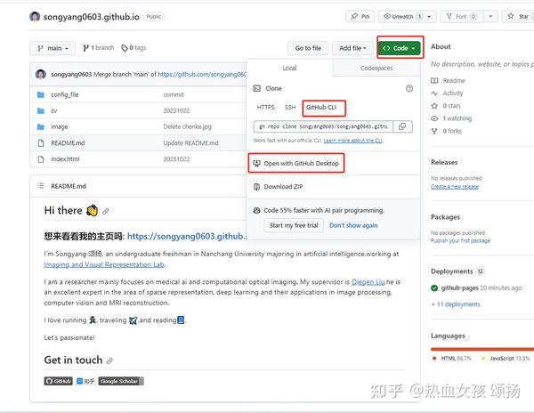This screenshot has height=413, width=534.
Task: Click the cv folder icon
Action: click(x=41, y=110)
